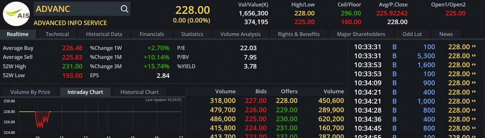Click the value 374,195
The width and height of the screenshot is (485, 138).
[257, 22]
